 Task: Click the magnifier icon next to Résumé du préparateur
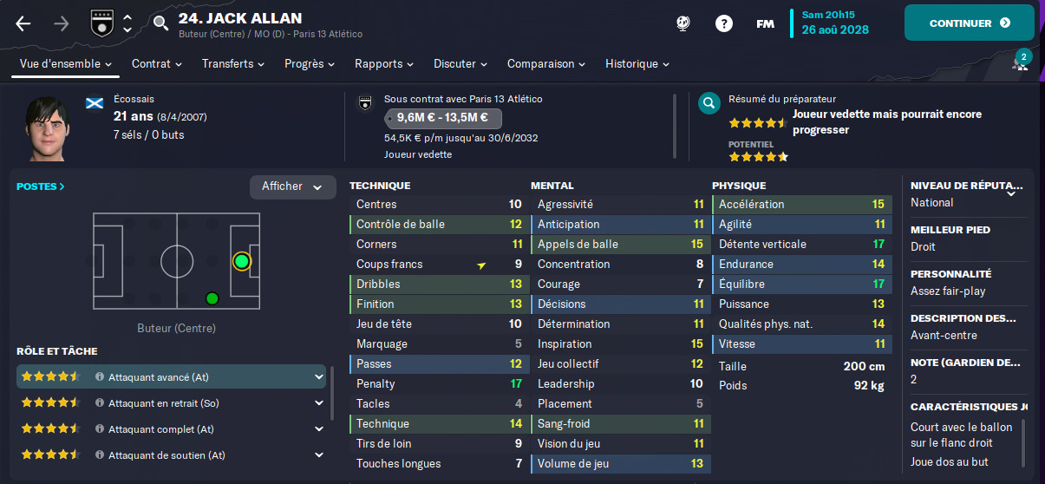coord(709,104)
